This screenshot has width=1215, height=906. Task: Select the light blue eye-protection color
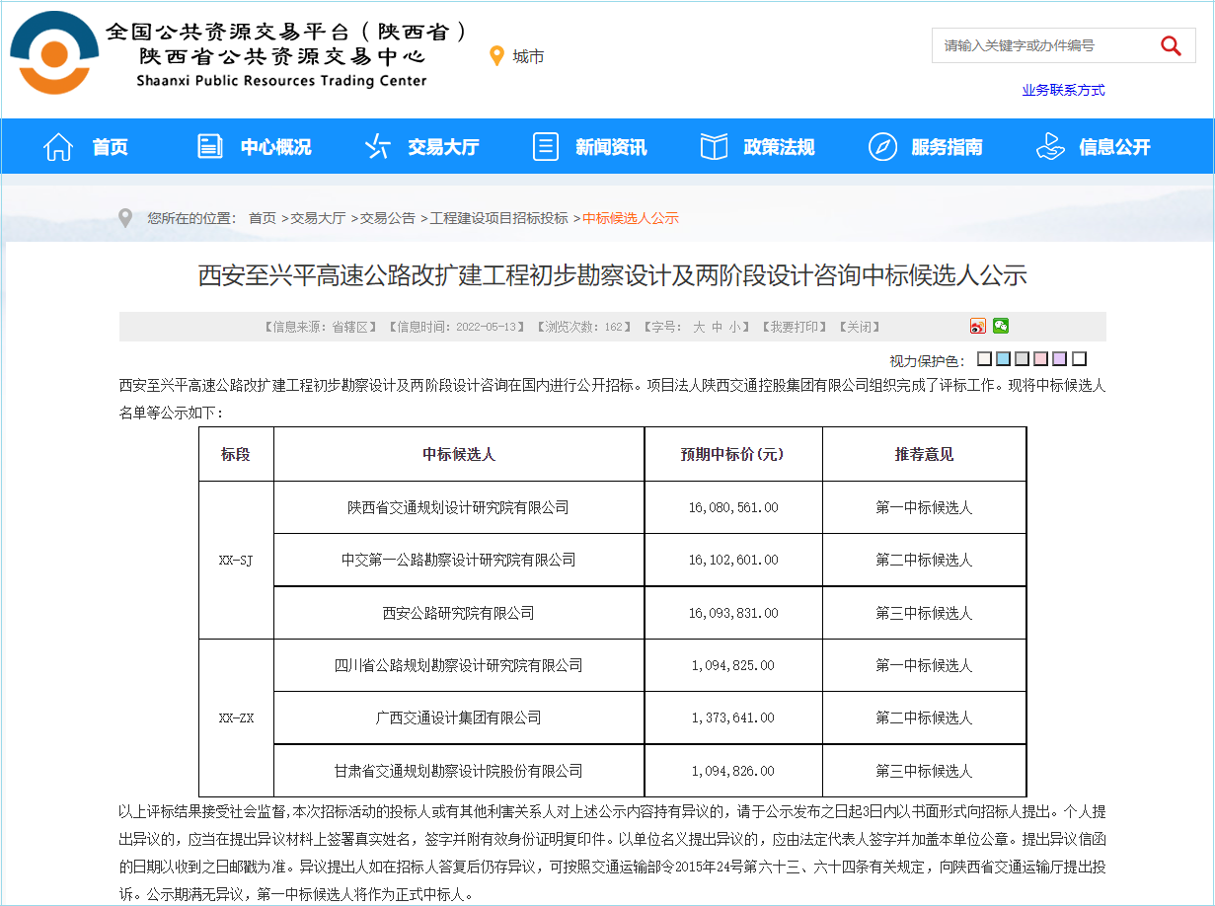click(x=1003, y=359)
